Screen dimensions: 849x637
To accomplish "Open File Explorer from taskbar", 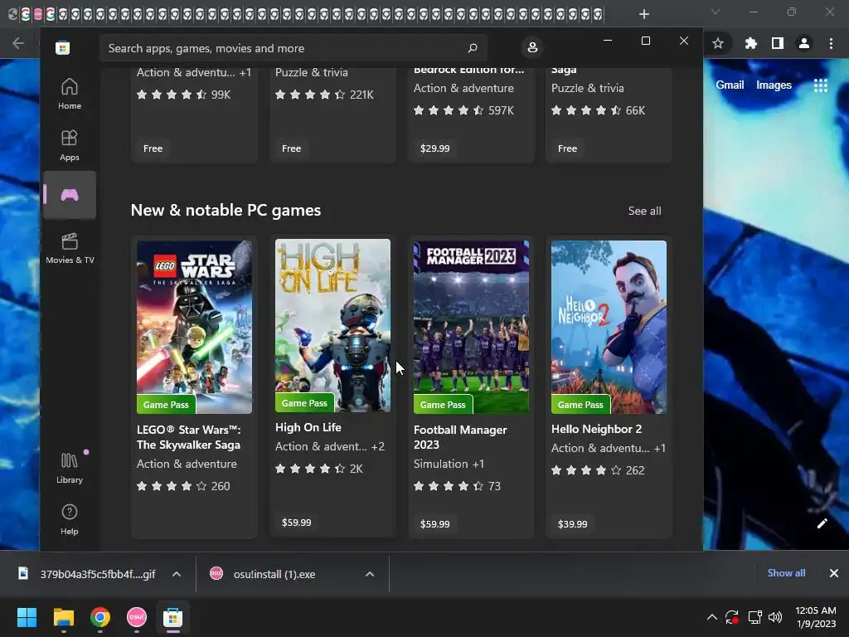I will (63, 617).
